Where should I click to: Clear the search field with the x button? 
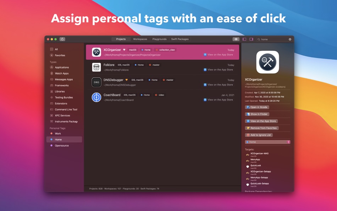click(290, 39)
